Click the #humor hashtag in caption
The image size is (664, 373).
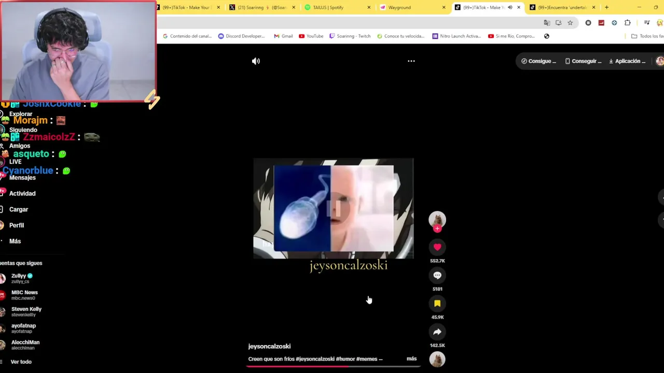click(345, 358)
